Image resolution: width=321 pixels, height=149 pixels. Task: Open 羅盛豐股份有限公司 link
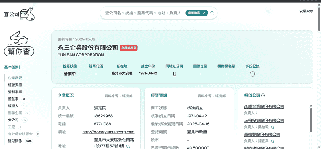262,134
